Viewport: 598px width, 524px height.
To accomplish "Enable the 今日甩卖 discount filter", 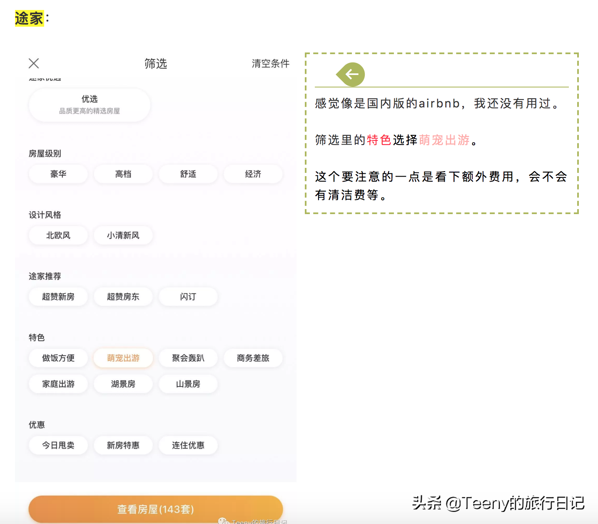I will pyautogui.click(x=58, y=445).
